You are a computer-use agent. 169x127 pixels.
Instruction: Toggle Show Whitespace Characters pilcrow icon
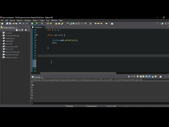click(x=82, y=24)
